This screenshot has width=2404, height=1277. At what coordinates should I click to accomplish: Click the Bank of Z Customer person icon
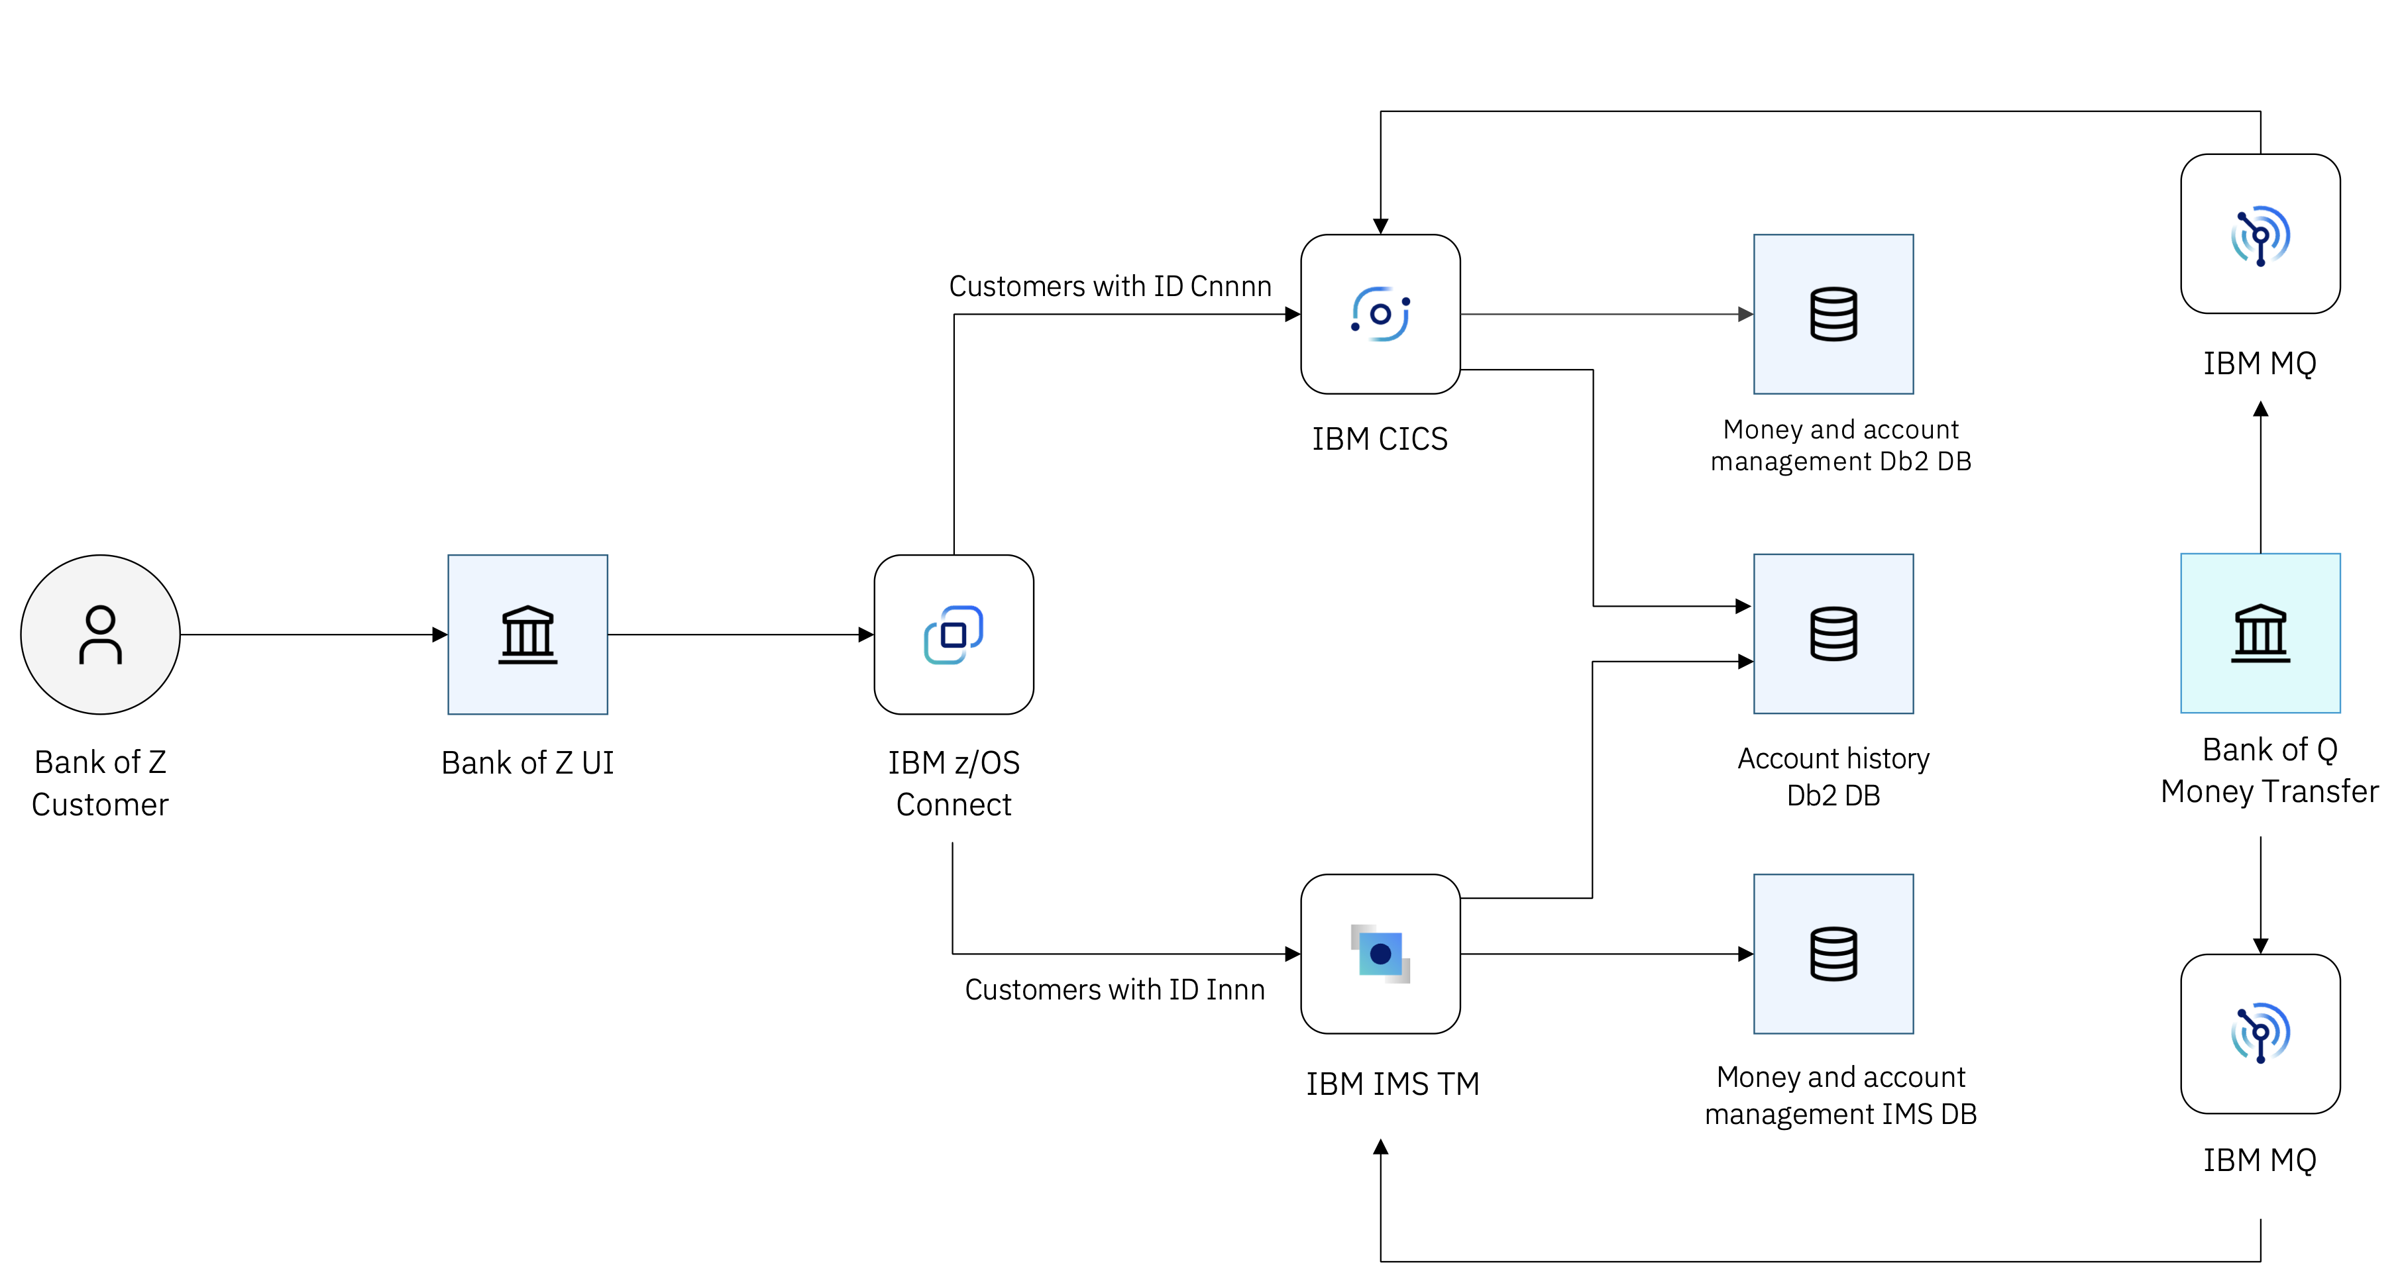point(100,635)
